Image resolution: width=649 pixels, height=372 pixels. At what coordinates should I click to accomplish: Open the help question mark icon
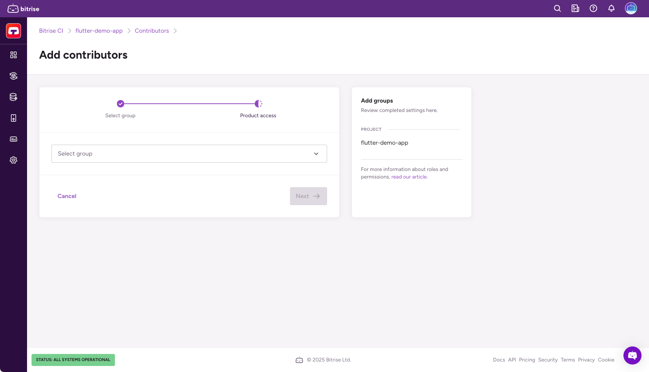coord(593,9)
